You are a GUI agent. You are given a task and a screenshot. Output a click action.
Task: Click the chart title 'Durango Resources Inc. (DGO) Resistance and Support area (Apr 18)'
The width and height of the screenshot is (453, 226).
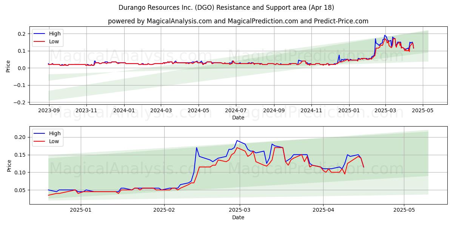(x=226, y=8)
